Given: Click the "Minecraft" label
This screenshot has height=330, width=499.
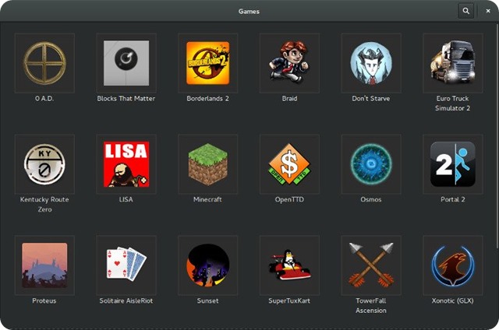Looking at the screenshot, I should pos(208,199).
